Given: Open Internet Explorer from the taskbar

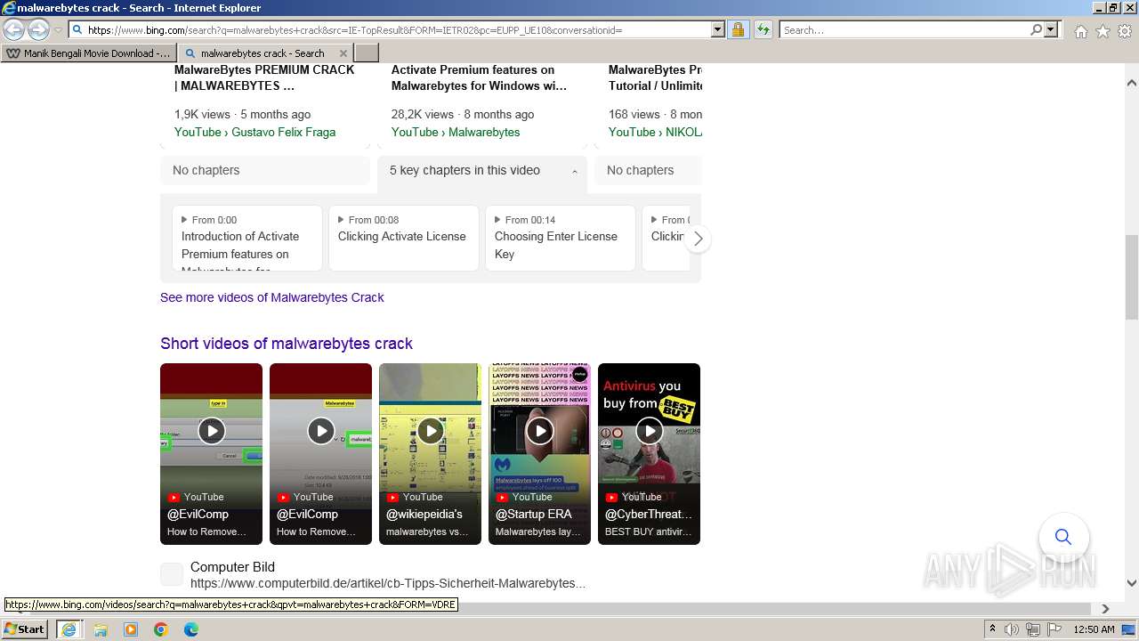Looking at the screenshot, I should pyautogui.click(x=69, y=629).
